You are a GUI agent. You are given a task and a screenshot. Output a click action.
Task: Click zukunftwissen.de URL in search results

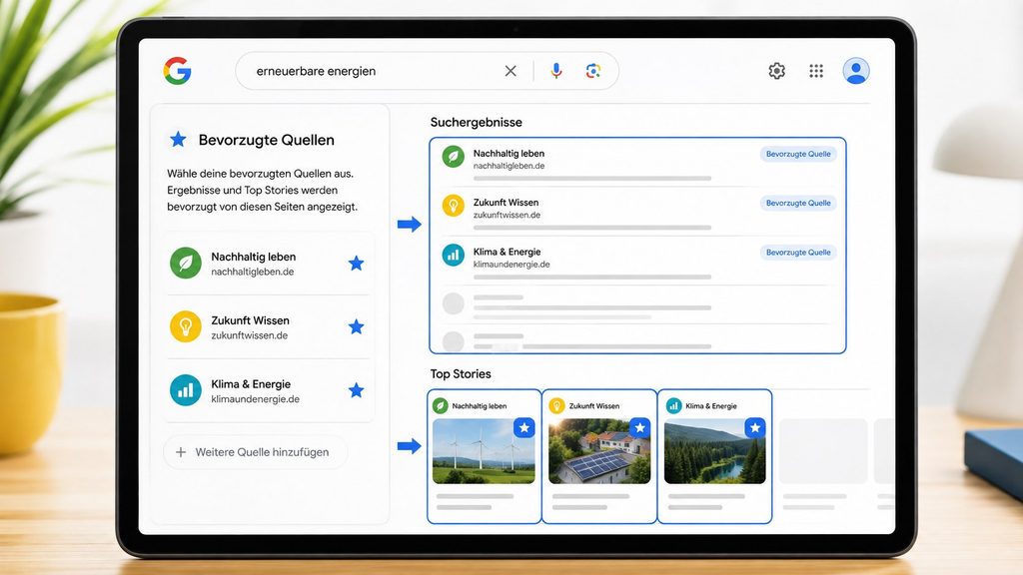click(x=507, y=215)
